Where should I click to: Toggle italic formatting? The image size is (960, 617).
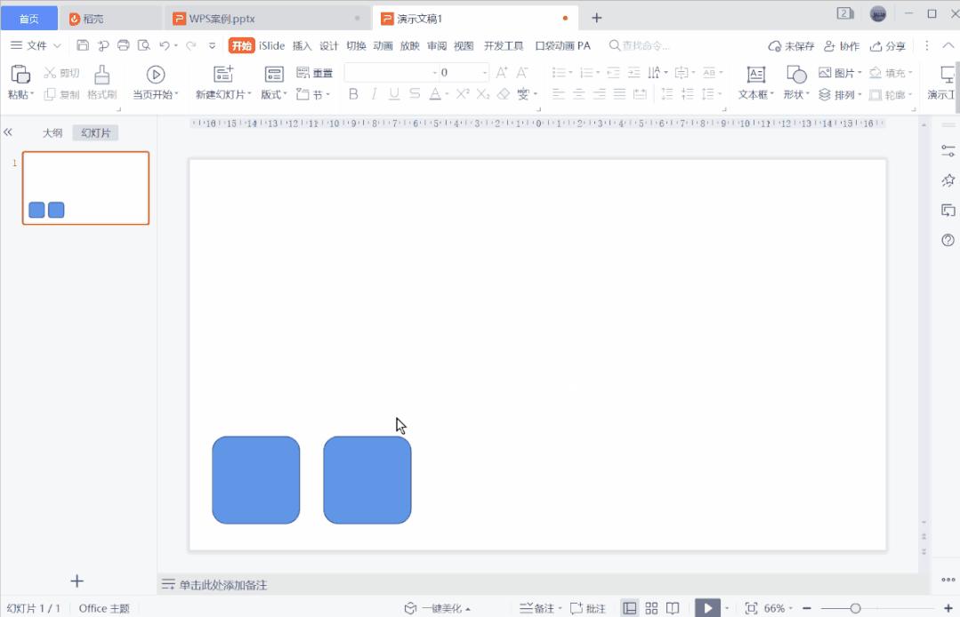pyautogui.click(x=373, y=92)
